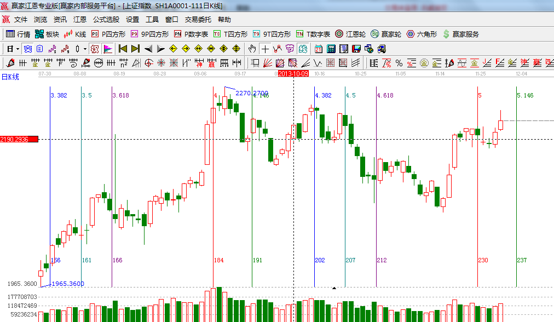This screenshot has width=554, height=322.
Task: Expand the candlestick style dropdown arrow
Action: [85, 49]
